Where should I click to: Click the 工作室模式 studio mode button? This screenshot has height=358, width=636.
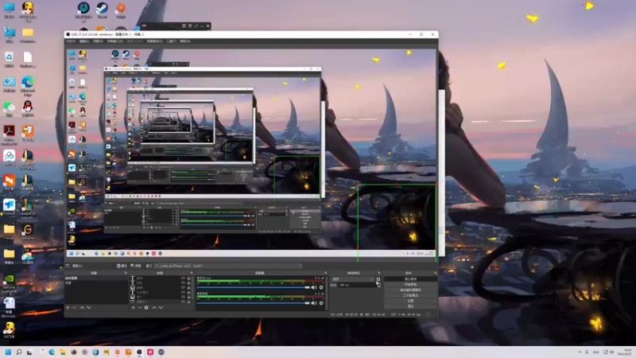click(x=410, y=295)
